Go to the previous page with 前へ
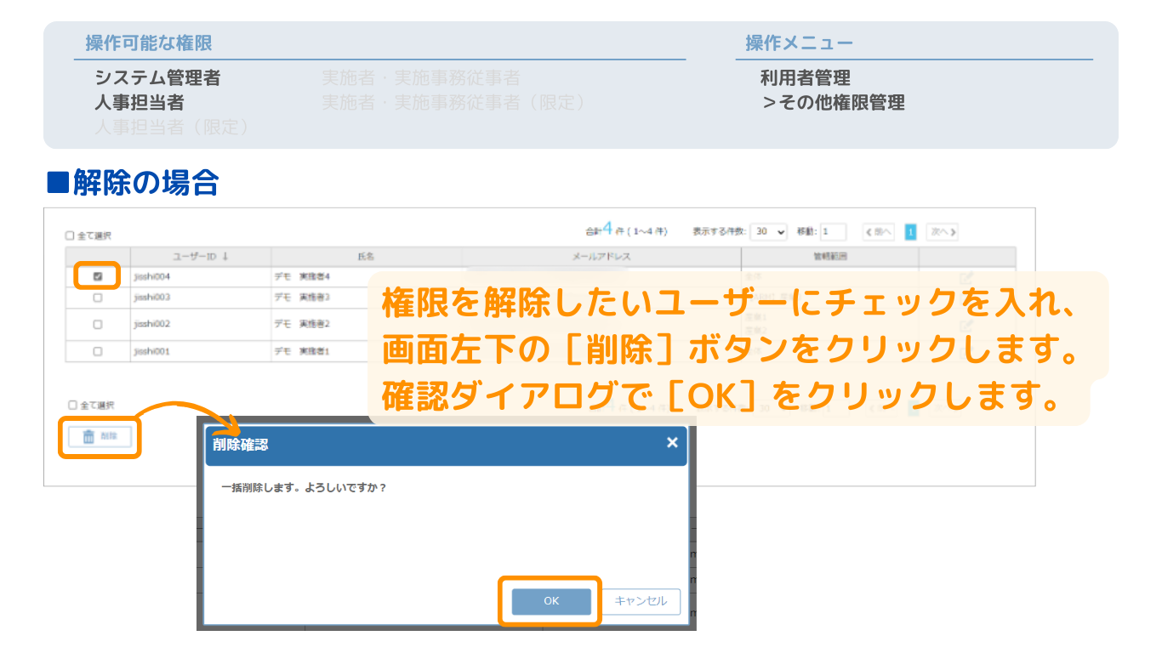This screenshot has height=653, width=1162. pyautogui.click(x=878, y=231)
